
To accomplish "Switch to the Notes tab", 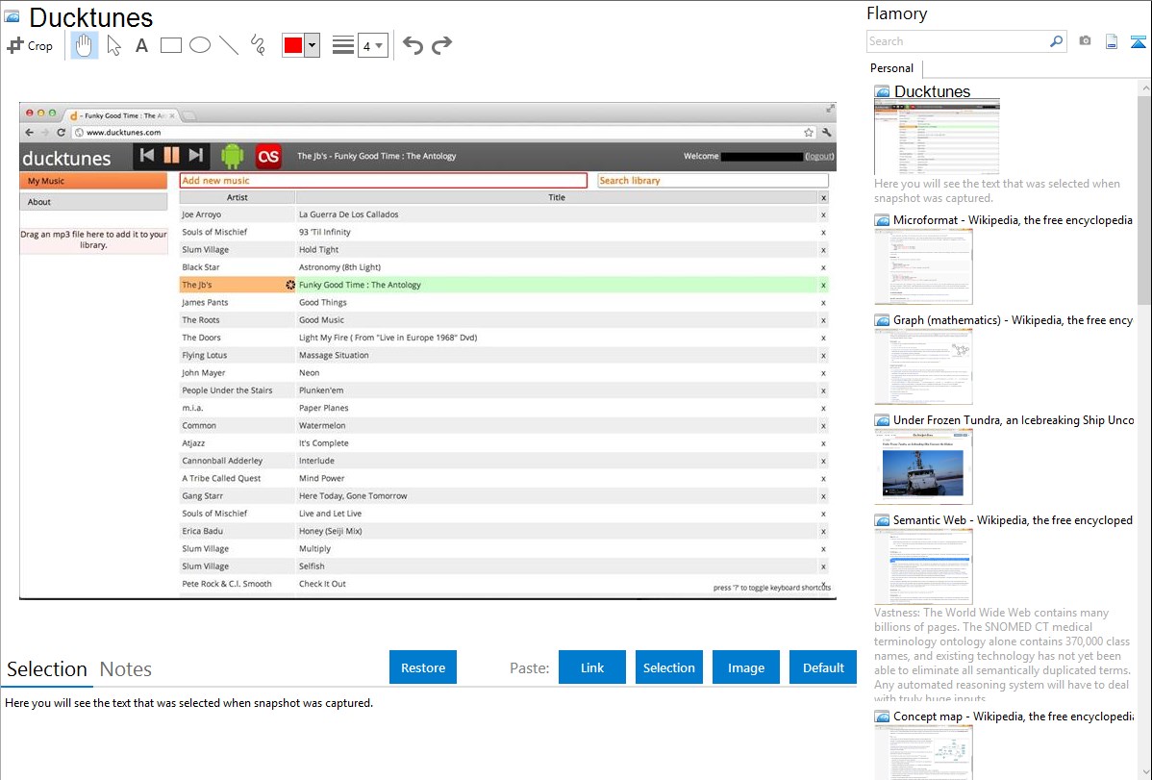I will pyautogui.click(x=126, y=669).
